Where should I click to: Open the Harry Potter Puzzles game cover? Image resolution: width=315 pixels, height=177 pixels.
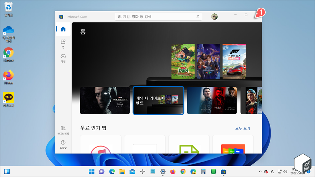(x=209, y=62)
